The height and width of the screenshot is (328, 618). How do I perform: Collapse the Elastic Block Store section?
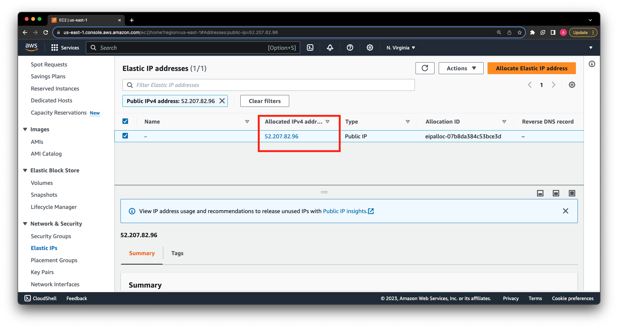click(x=25, y=170)
